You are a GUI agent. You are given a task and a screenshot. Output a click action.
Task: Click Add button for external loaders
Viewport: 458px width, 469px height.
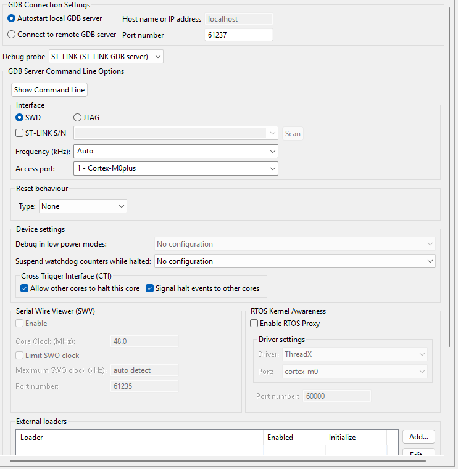(418, 437)
